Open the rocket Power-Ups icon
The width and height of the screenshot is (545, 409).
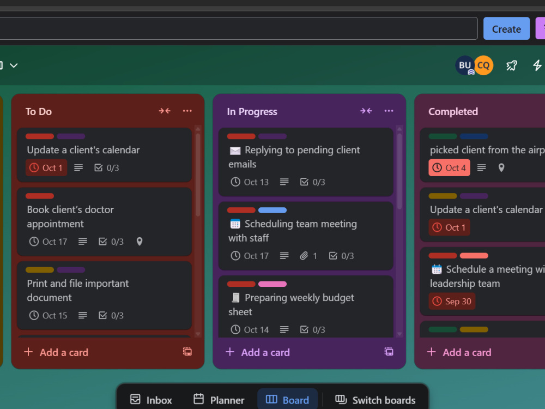pyautogui.click(x=512, y=65)
